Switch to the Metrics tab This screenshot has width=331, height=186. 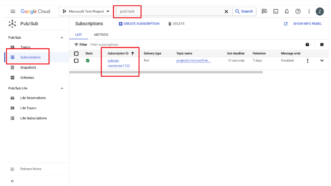coord(101,35)
